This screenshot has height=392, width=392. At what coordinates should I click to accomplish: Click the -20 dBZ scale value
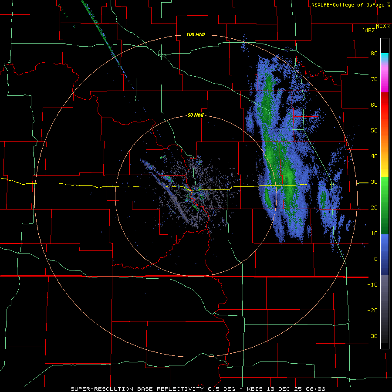372,311
